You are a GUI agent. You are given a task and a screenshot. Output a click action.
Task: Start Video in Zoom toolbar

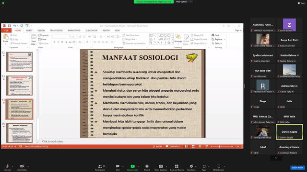tap(22, 167)
